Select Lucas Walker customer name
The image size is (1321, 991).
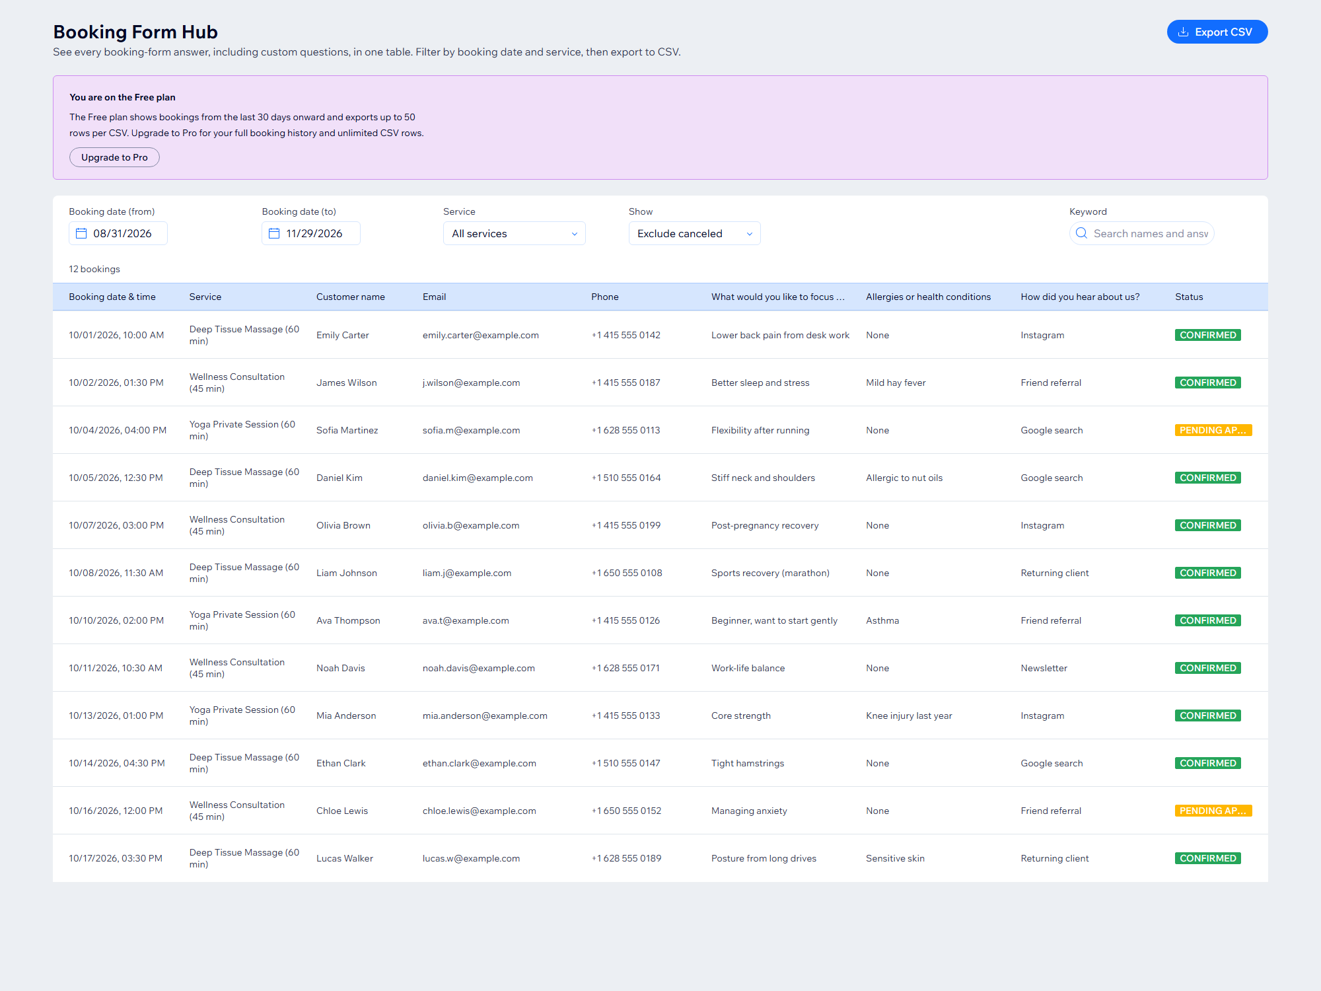pyautogui.click(x=344, y=858)
